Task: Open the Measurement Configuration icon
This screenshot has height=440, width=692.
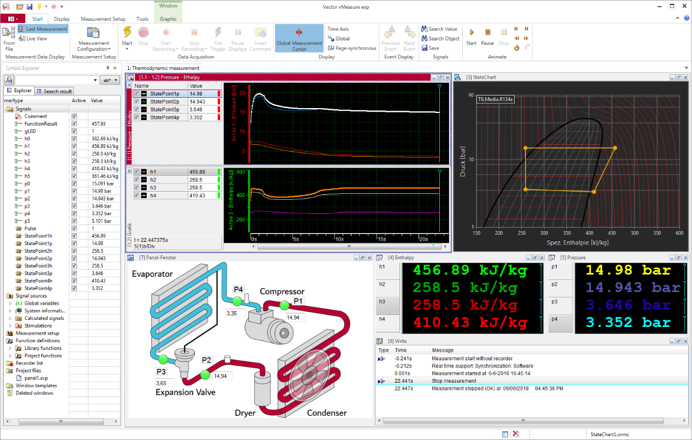Action: click(x=93, y=33)
